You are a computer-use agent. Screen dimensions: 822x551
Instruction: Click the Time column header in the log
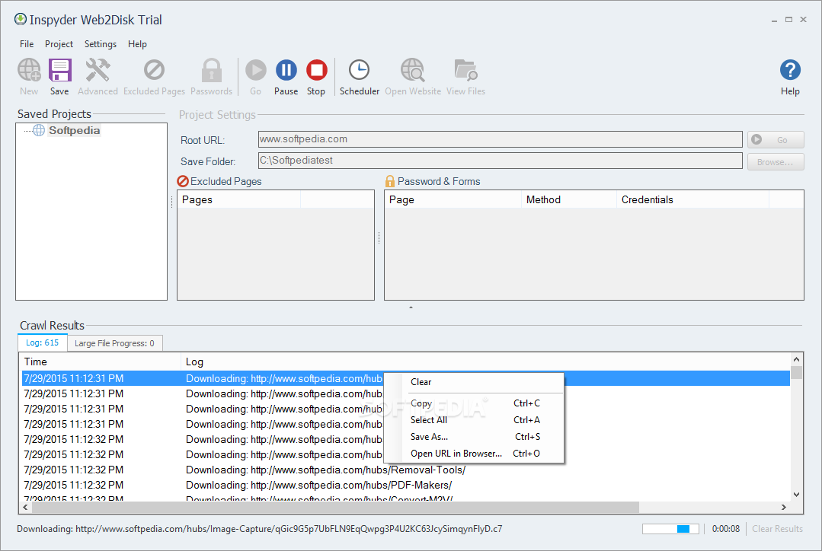click(101, 361)
